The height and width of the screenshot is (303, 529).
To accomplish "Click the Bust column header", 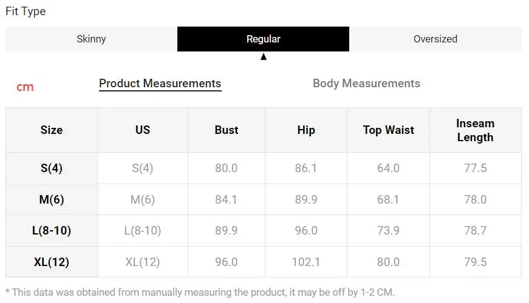I will [x=227, y=130].
